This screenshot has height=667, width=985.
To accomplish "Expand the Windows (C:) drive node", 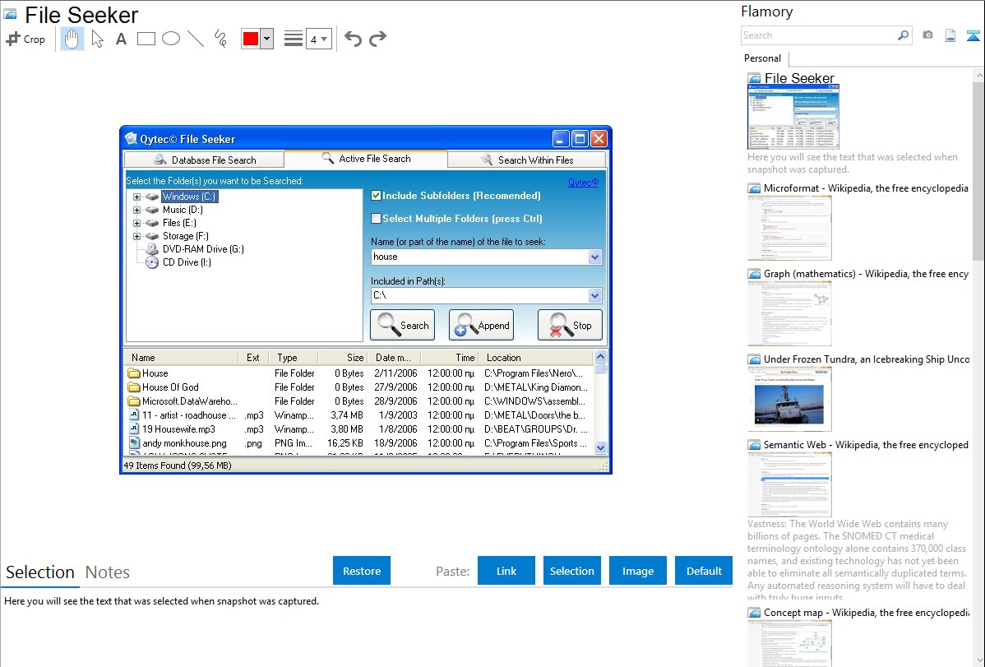I will pyautogui.click(x=137, y=197).
